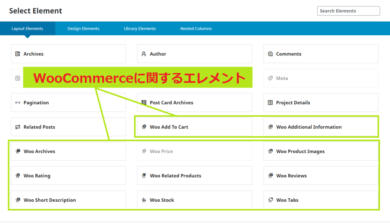Select the Woo Rating label

click(x=37, y=176)
